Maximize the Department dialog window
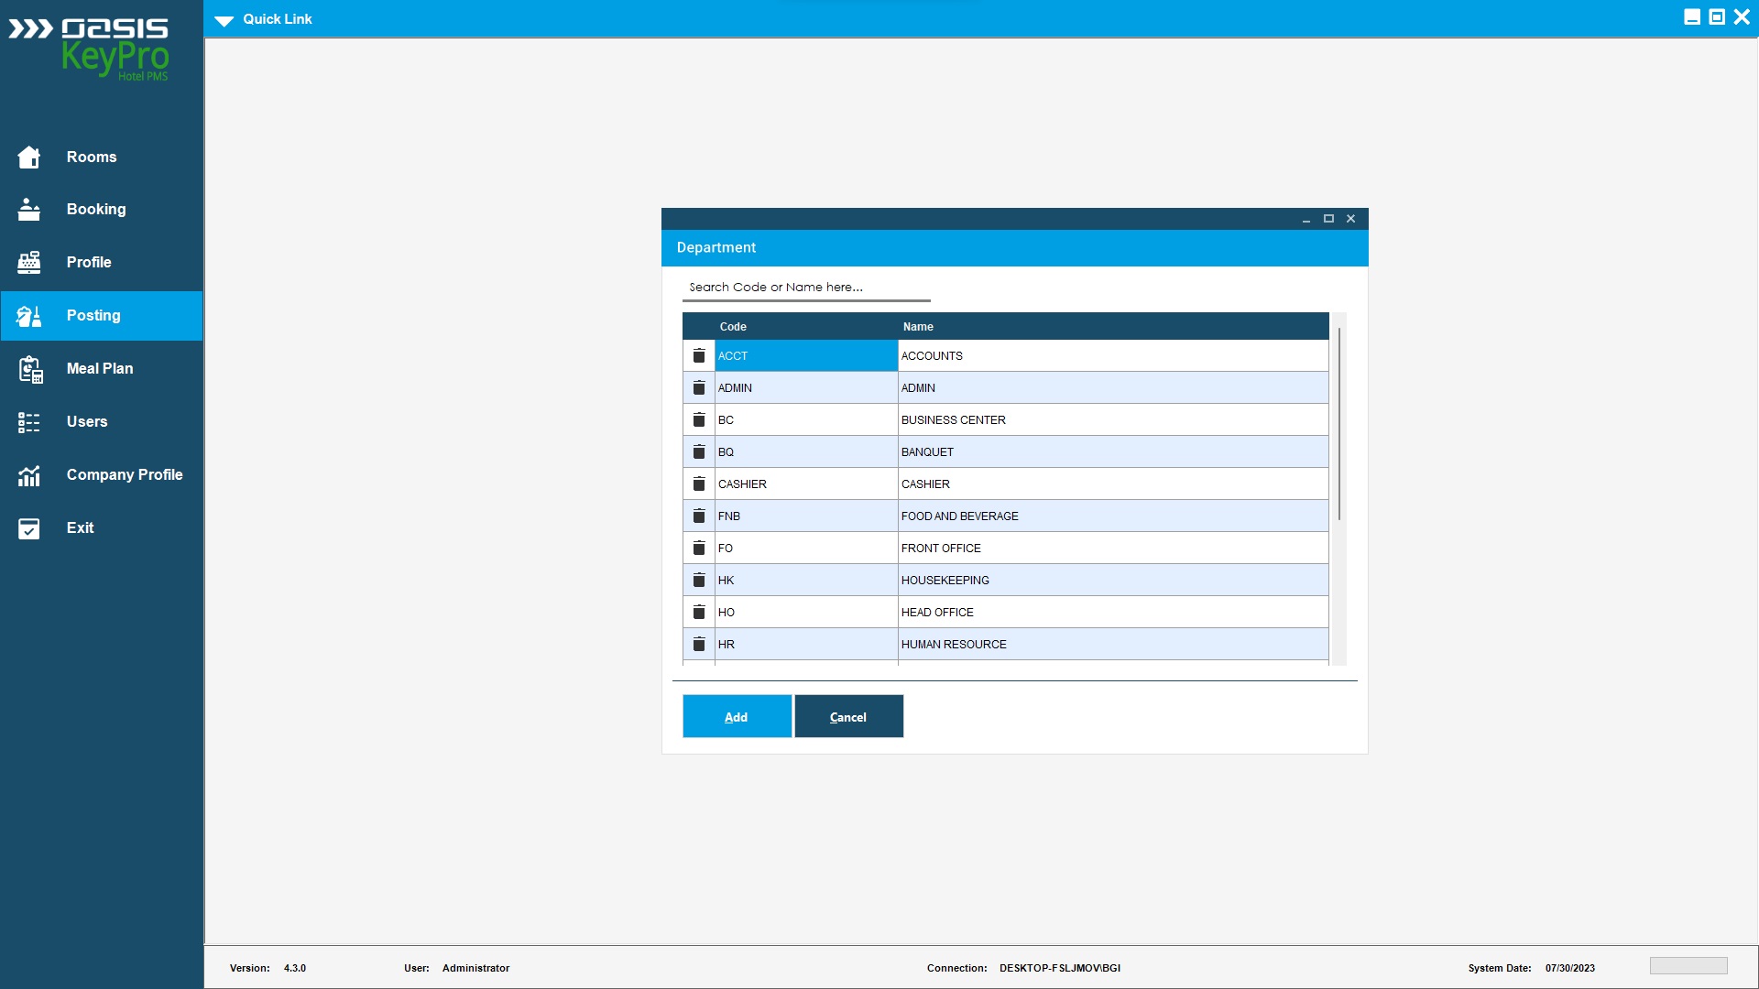 1328,219
